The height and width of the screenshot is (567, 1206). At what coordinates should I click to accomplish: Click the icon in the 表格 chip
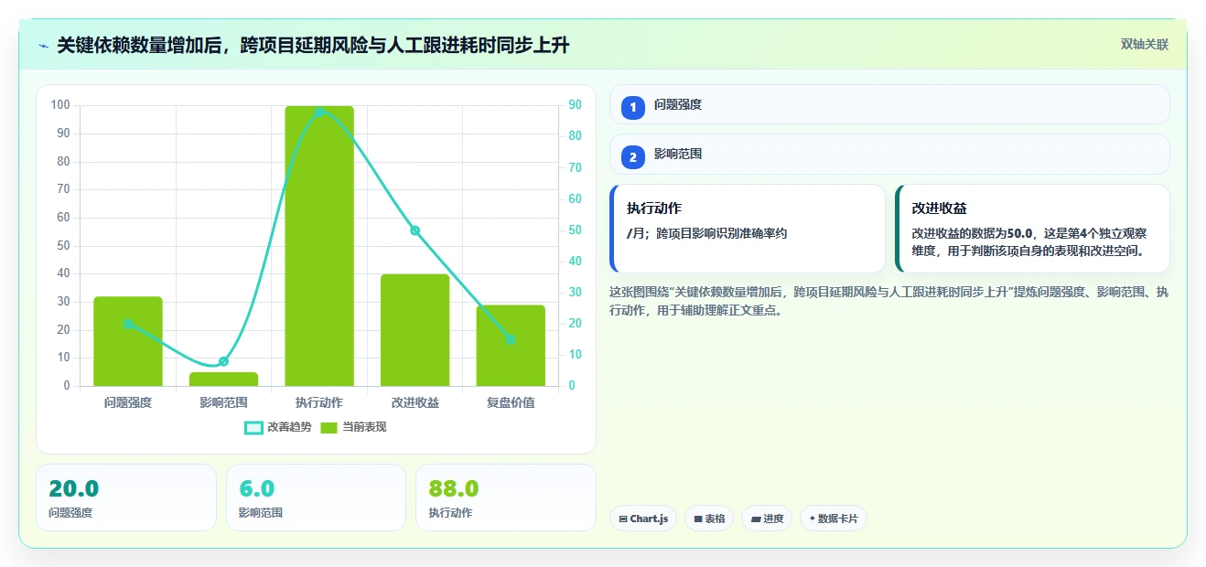[x=698, y=519]
